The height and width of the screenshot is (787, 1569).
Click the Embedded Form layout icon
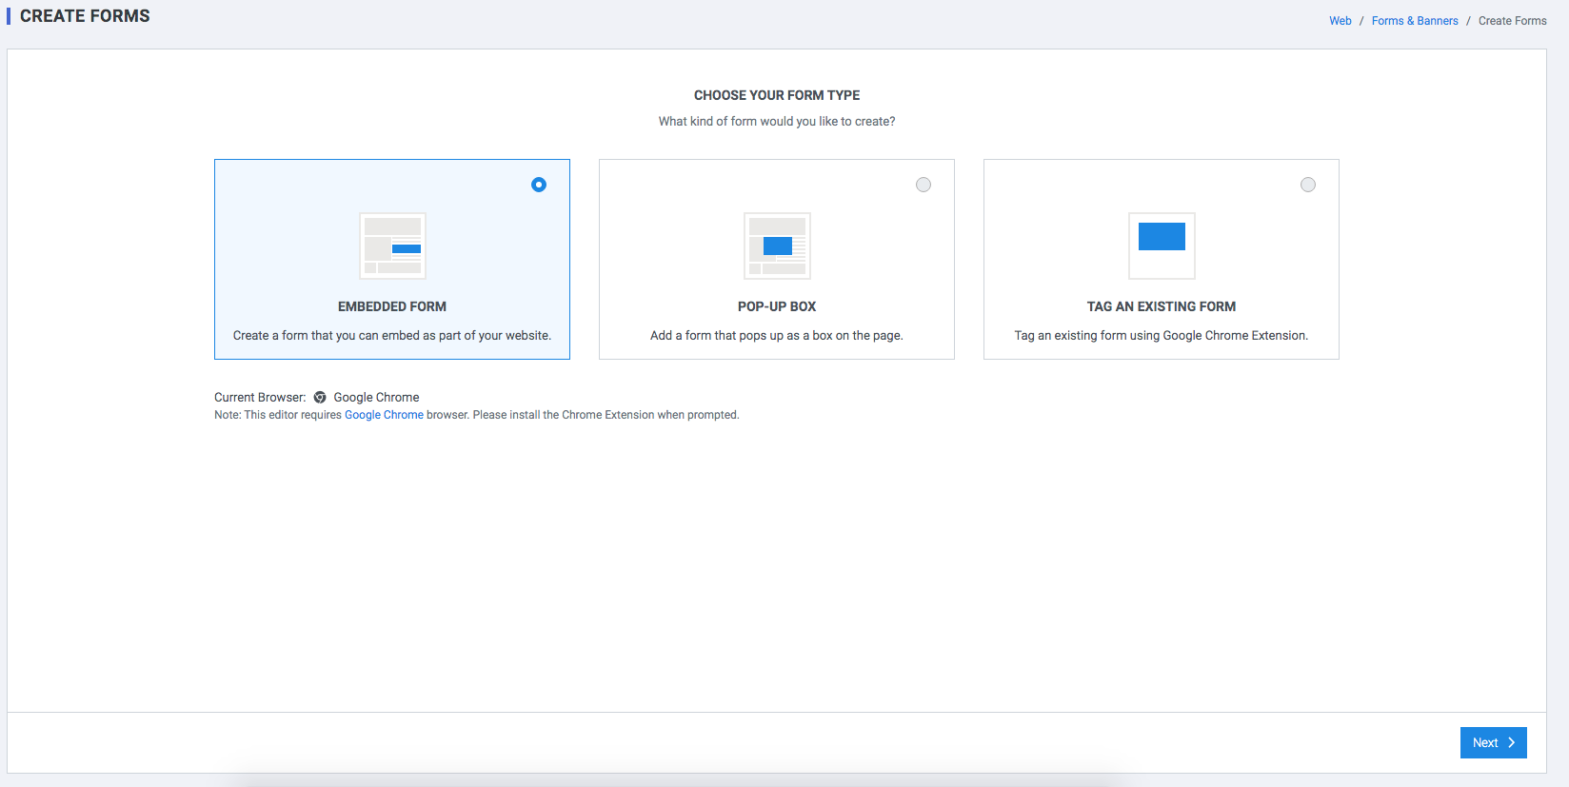[x=392, y=246]
